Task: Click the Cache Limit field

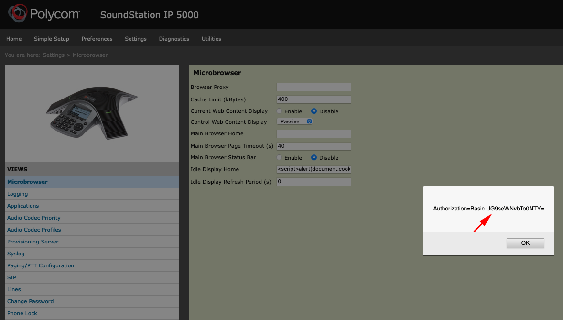Action: point(314,99)
